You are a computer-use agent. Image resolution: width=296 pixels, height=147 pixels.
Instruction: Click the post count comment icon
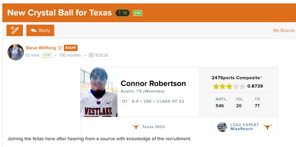pos(91,55)
